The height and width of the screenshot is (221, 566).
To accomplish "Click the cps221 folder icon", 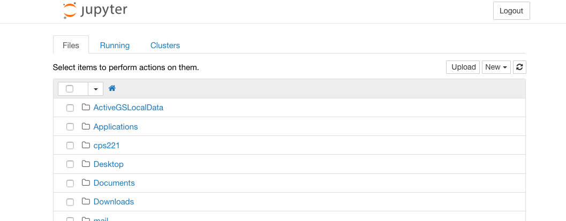I will pos(86,146).
